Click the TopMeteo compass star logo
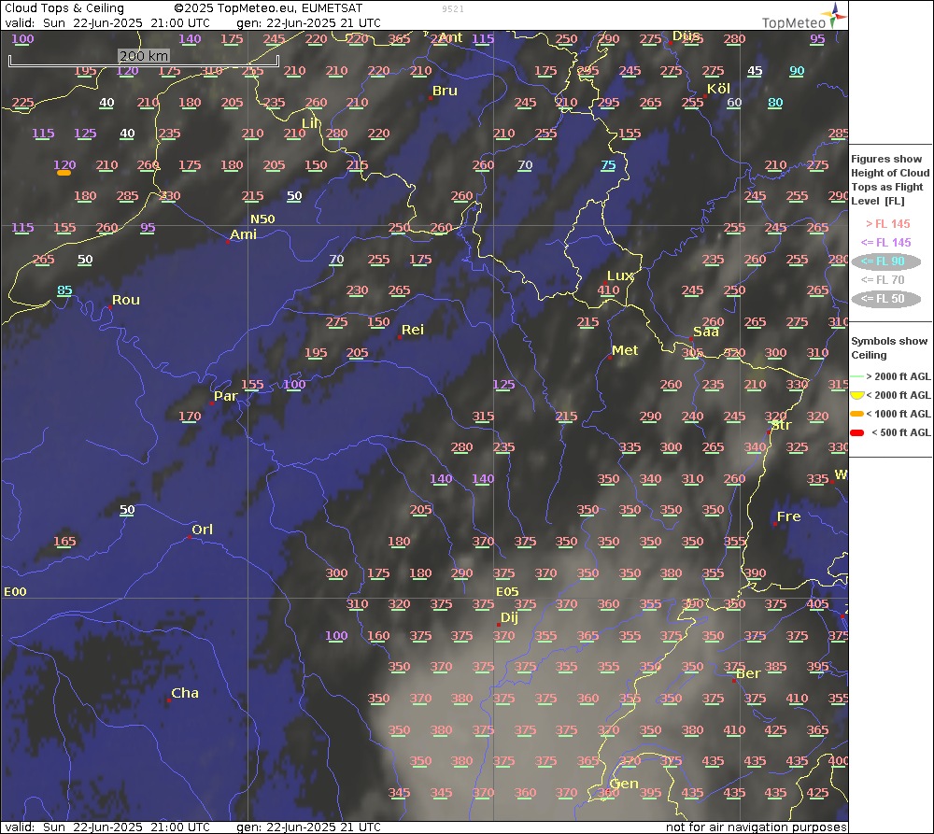 833,16
